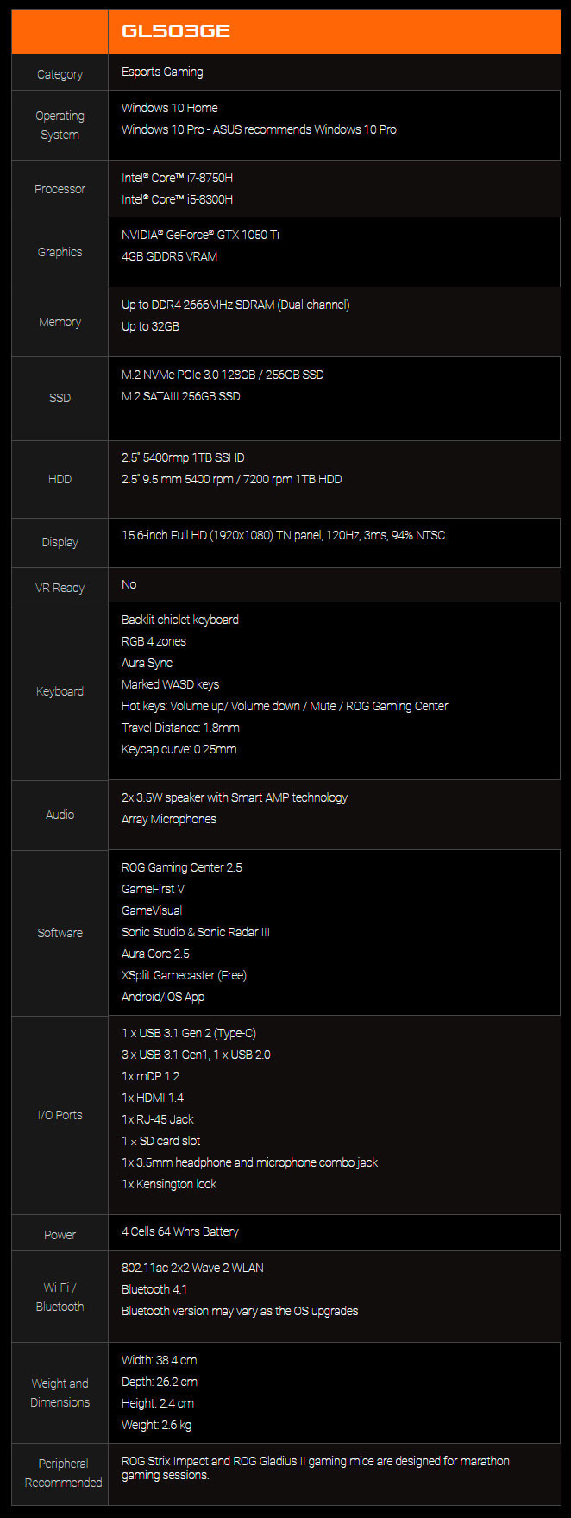Select the Bluetooth 4.1 entry
Viewport: 571px width, 1518px height.
tap(154, 1289)
